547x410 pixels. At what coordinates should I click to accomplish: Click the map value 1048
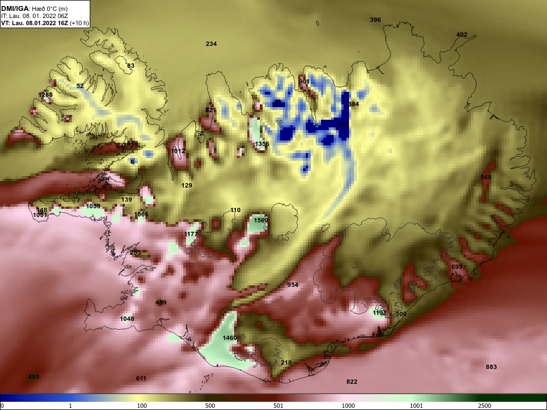pos(127,318)
